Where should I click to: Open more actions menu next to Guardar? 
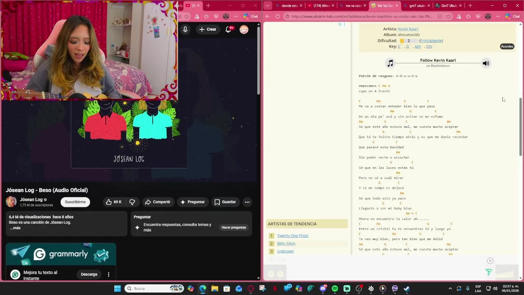[x=247, y=202]
